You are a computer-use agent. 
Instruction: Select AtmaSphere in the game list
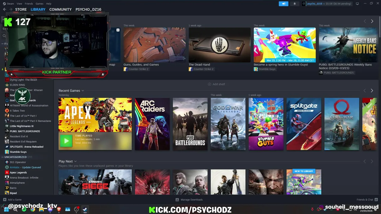(x=17, y=183)
